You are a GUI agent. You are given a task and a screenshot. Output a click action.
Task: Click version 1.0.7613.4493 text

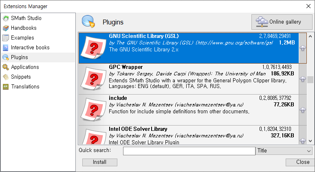[277, 67]
